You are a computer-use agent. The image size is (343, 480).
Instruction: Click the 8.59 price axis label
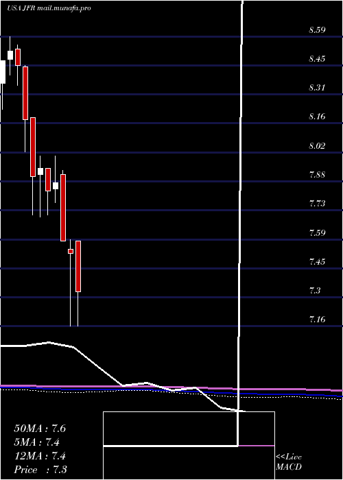click(x=317, y=30)
